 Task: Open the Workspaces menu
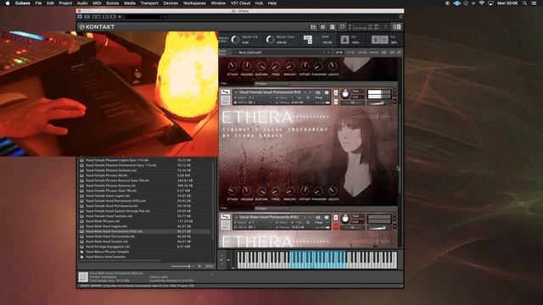[x=194, y=3]
